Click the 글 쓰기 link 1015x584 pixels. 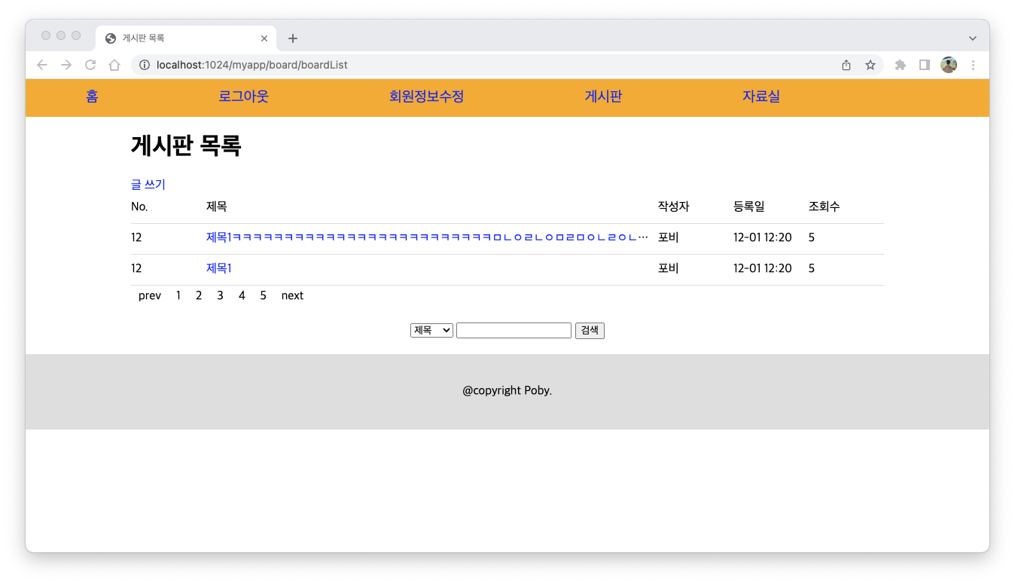[x=148, y=185]
